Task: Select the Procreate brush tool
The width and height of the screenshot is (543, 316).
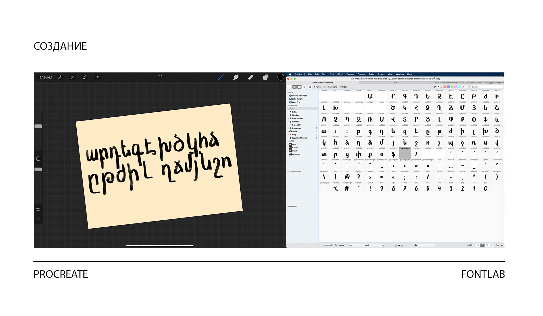Action: 221,77
